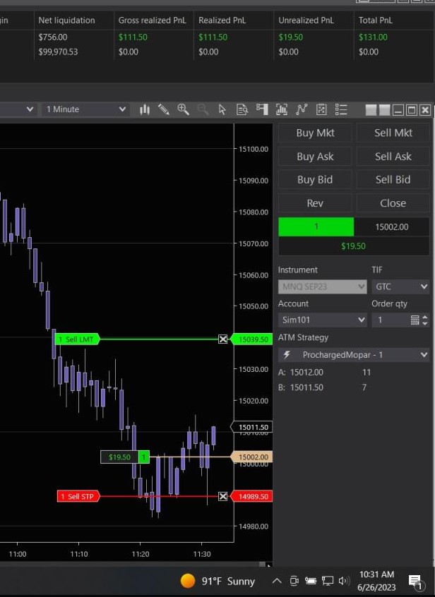
Task: Click the zoom in magnifier icon
Action: tap(183, 109)
